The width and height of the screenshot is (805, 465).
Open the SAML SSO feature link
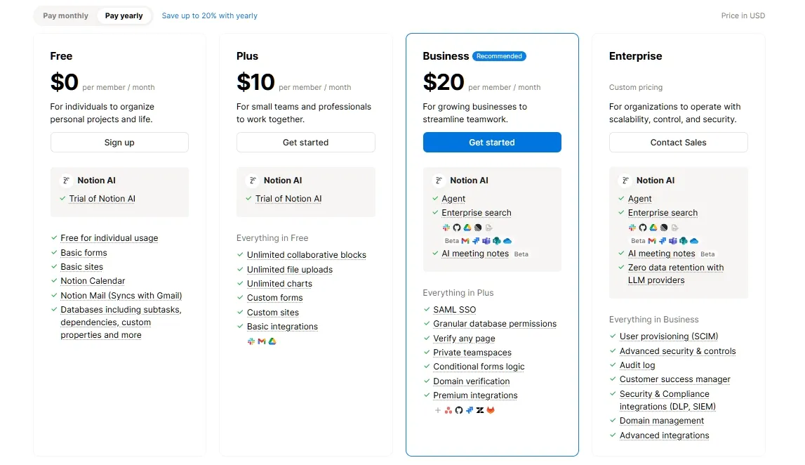pyautogui.click(x=453, y=309)
